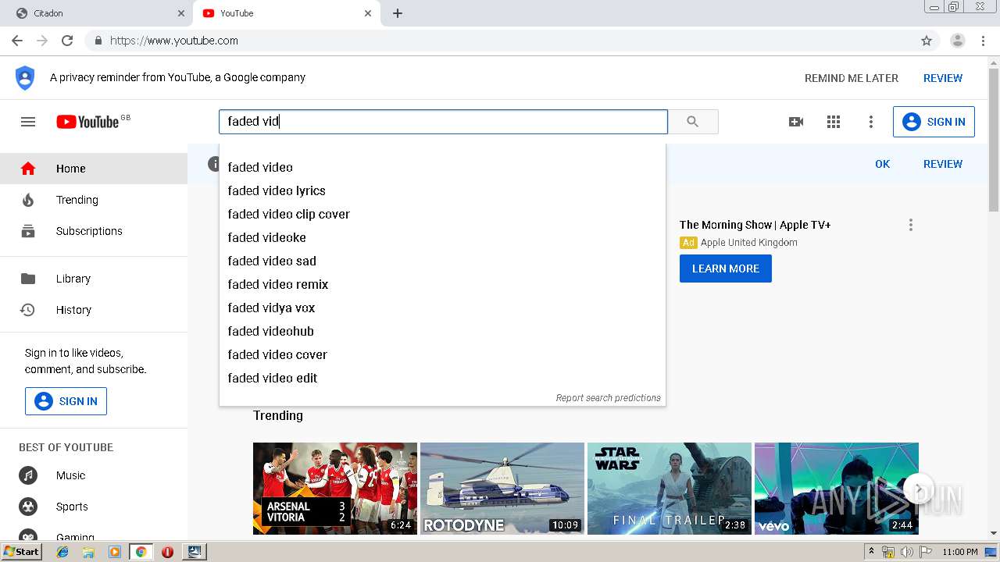Play the Arsenal Vitoria video thumbnail
The width and height of the screenshot is (1000, 562).
click(x=335, y=489)
